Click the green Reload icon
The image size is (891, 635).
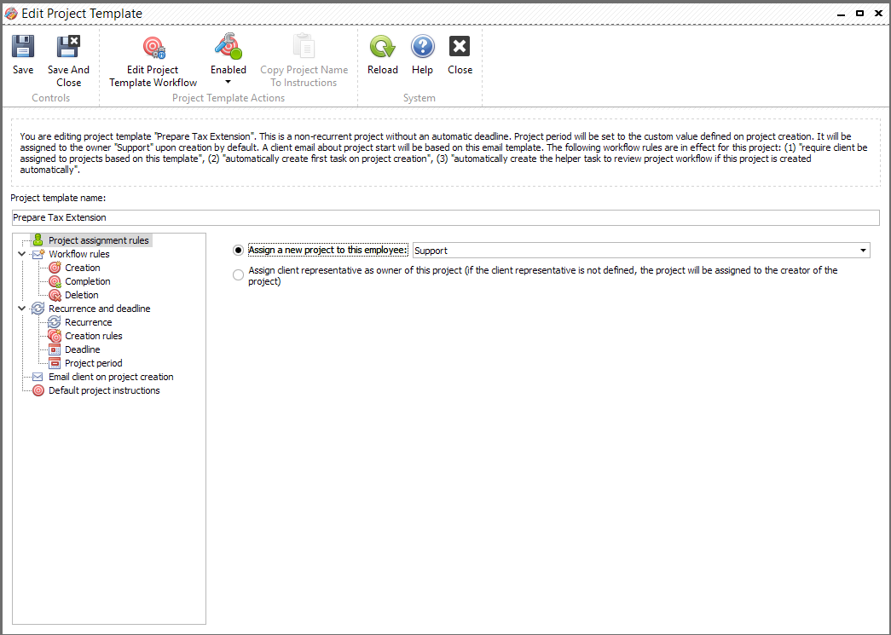[383, 47]
